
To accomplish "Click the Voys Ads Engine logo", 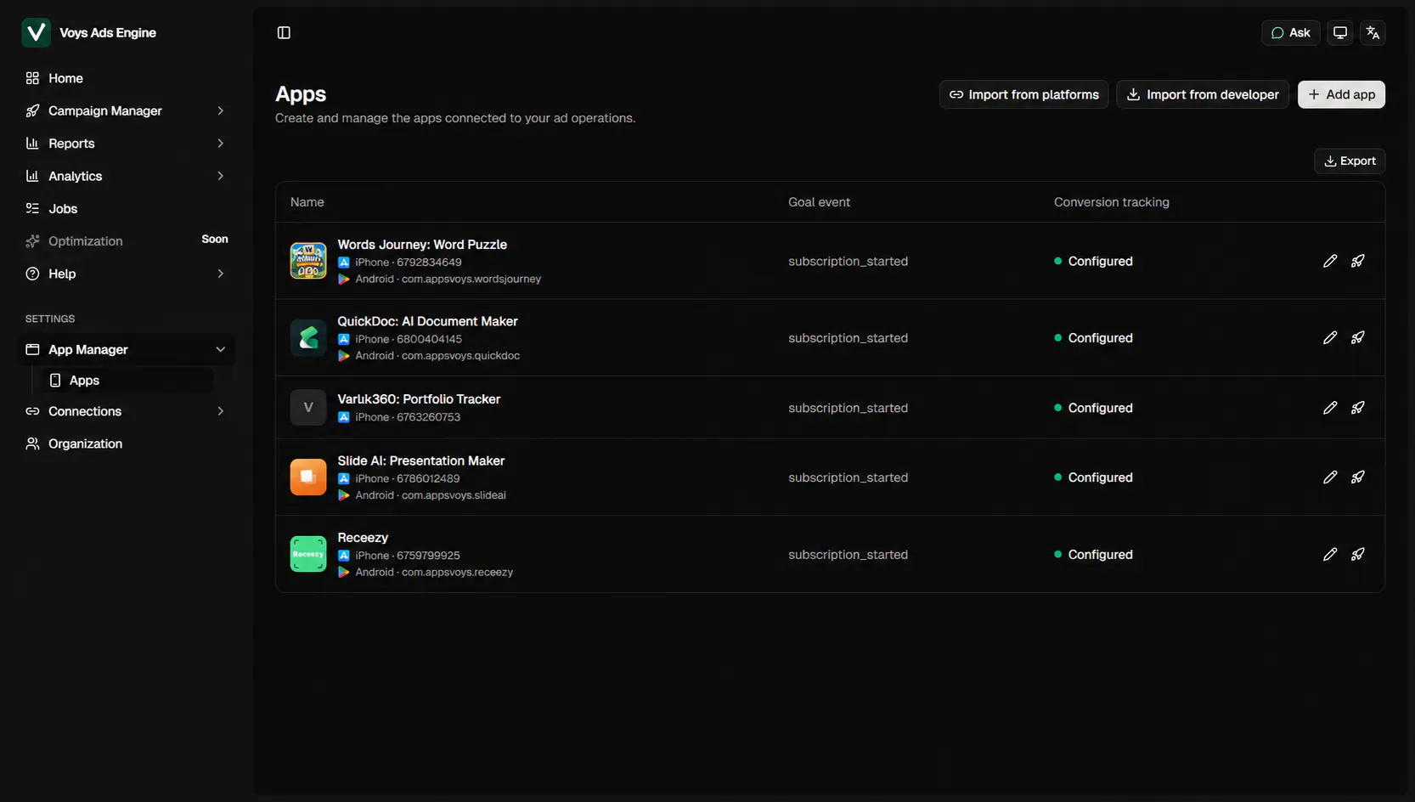I will 36,32.
